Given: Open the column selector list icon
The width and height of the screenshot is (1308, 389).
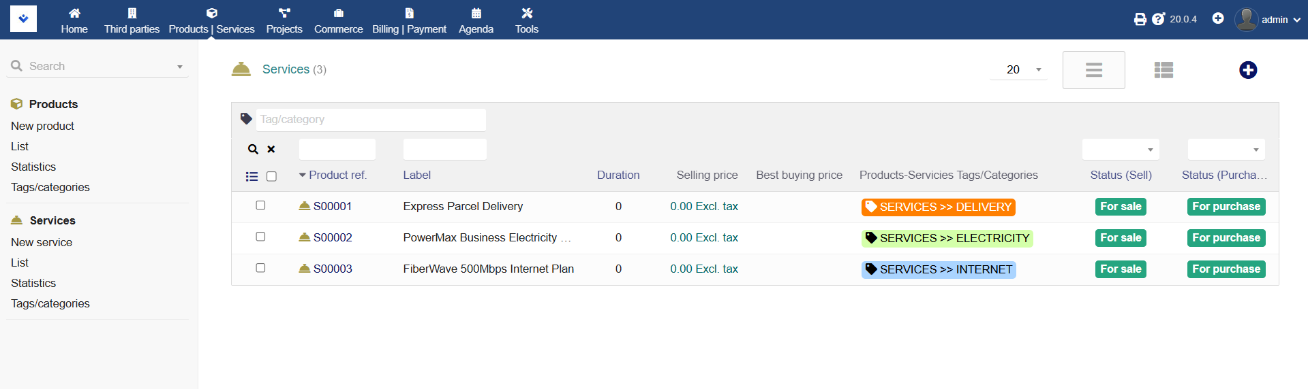Looking at the screenshot, I should pos(252,177).
